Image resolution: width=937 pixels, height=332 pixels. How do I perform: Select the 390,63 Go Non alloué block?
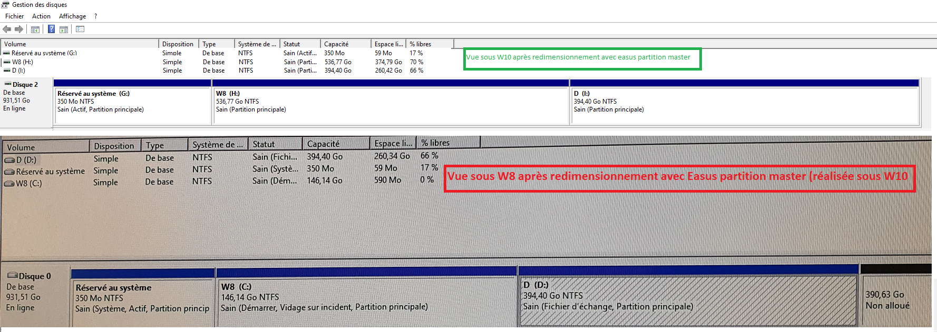[896, 296]
